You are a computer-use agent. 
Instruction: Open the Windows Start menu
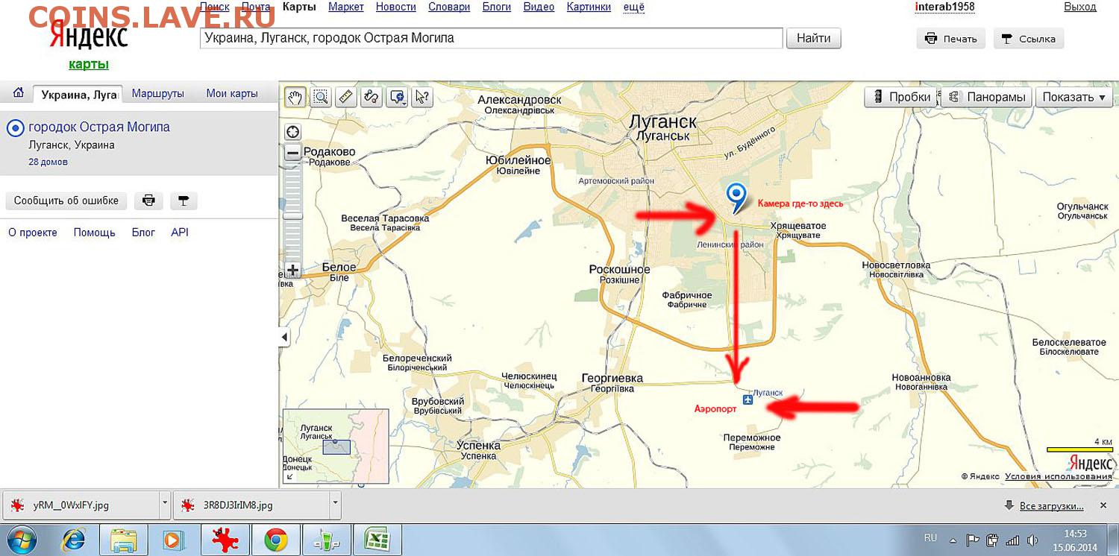pyautogui.click(x=20, y=539)
